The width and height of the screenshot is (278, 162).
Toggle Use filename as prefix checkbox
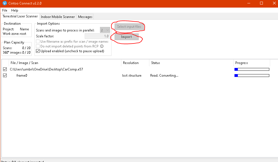pos(38,42)
